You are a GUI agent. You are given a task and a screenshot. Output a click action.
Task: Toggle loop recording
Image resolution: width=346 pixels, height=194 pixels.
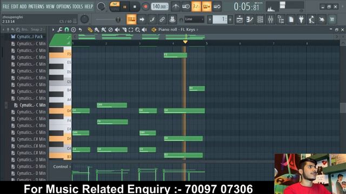(x=217, y=6)
